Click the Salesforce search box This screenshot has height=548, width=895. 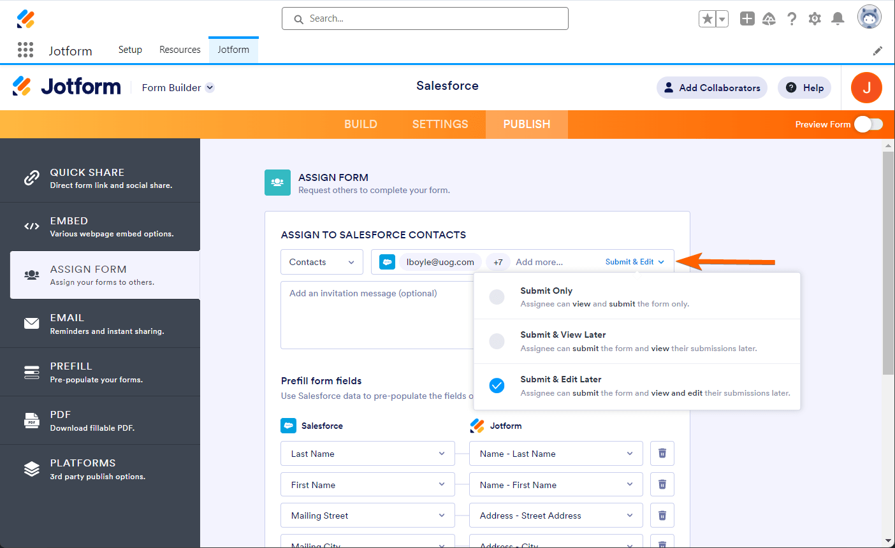tap(425, 18)
